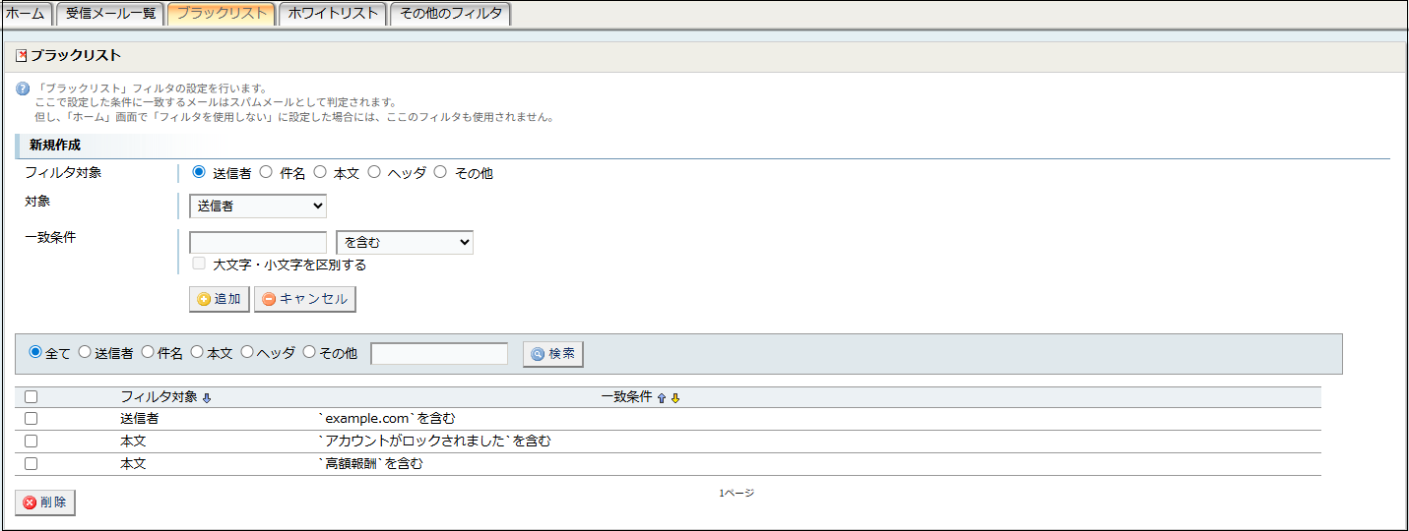Image resolution: width=1409 pixels, height=531 pixels.
Task: Expand the を含む match condition dropdown
Action: (404, 243)
